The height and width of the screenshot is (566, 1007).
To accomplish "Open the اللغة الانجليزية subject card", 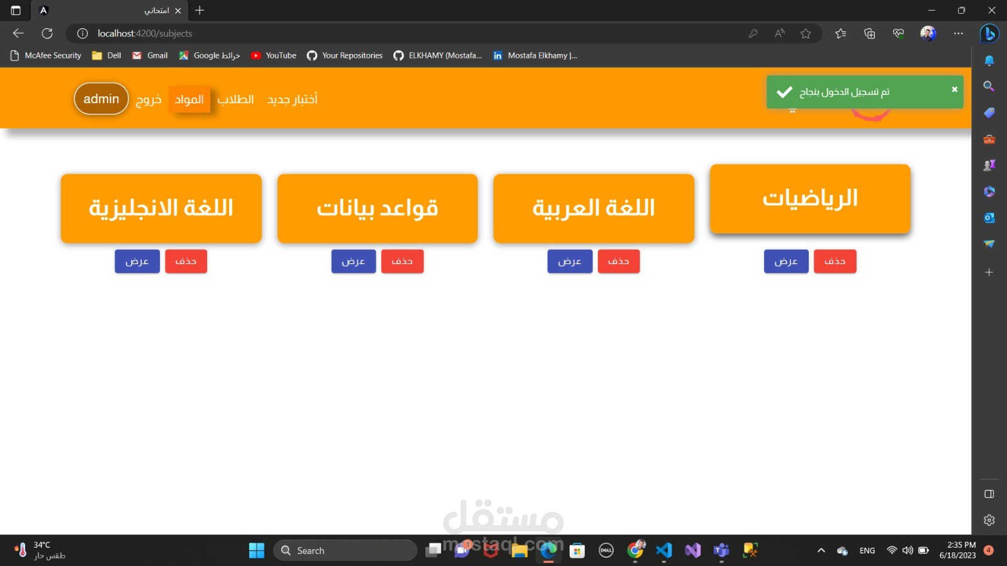I will pyautogui.click(x=161, y=208).
